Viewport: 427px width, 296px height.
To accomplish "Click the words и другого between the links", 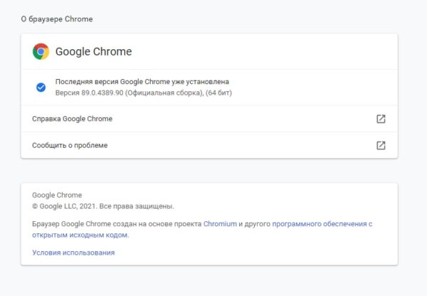I will coord(255,224).
